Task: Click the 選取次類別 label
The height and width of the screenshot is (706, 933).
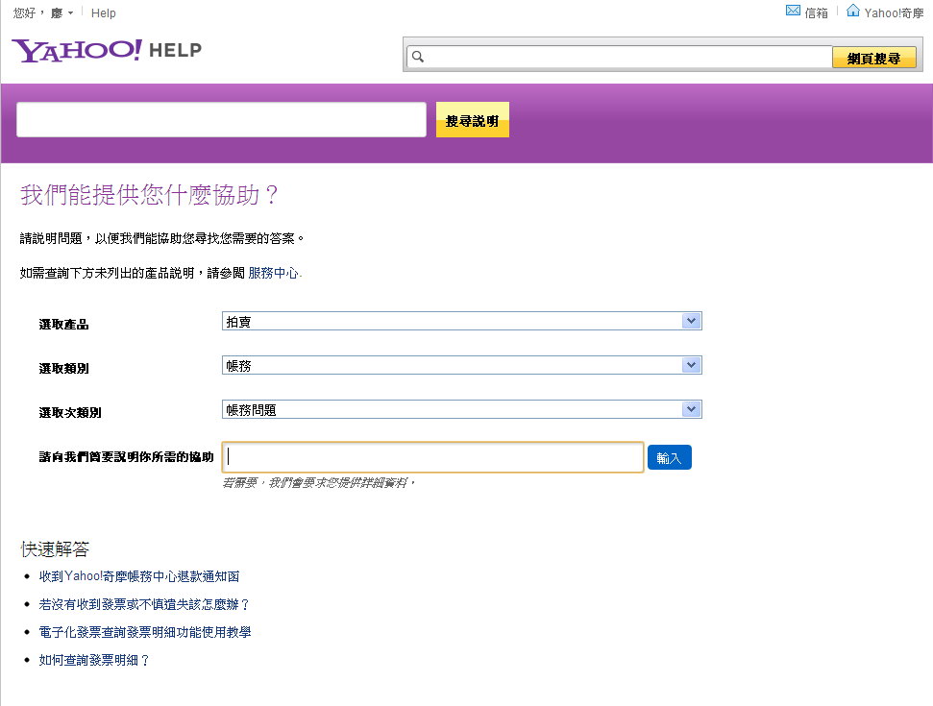Action: coord(70,412)
